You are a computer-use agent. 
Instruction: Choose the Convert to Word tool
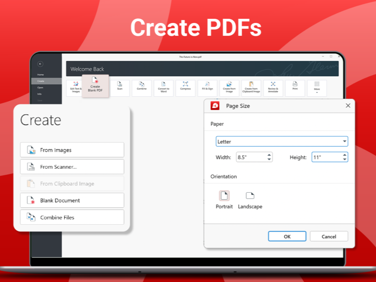pos(164,88)
